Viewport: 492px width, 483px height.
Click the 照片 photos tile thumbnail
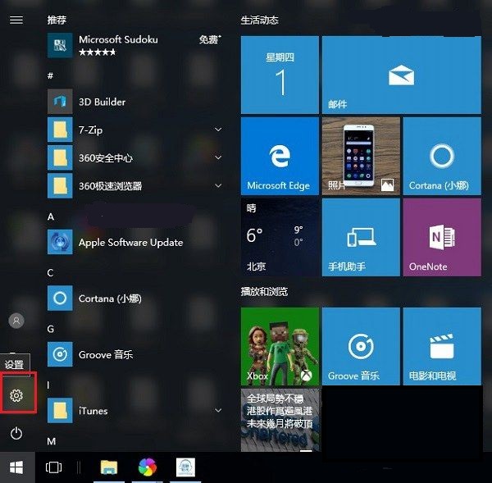(360, 155)
